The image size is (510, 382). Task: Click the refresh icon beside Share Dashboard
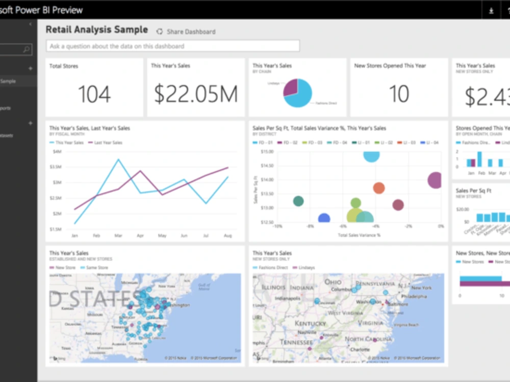click(160, 32)
